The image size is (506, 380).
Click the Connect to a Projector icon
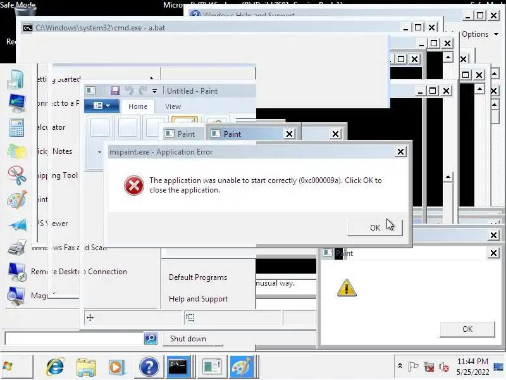tap(17, 103)
